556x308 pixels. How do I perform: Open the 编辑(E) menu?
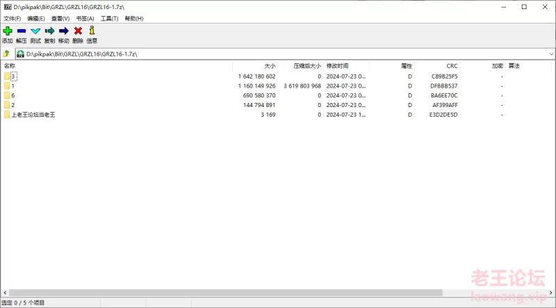pyautogui.click(x=36, y=19)
